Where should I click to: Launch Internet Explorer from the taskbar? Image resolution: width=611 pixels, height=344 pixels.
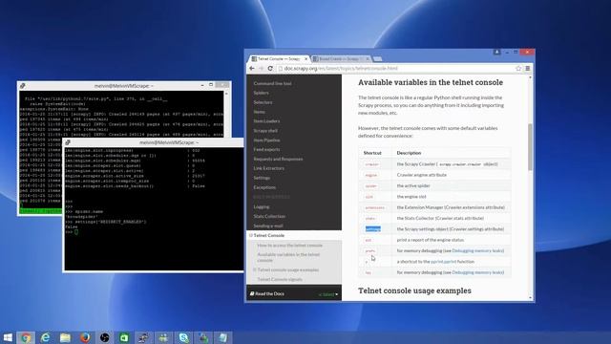(46, 337)
